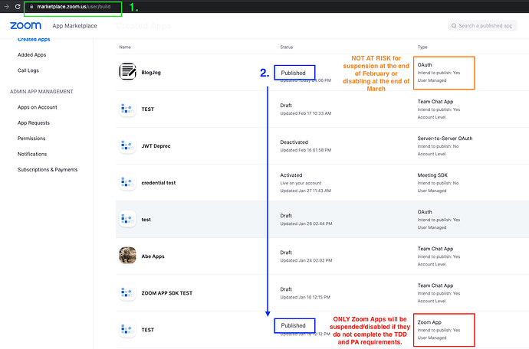
Task: Open Permissions in sidebar
Action: coord(31,139)
